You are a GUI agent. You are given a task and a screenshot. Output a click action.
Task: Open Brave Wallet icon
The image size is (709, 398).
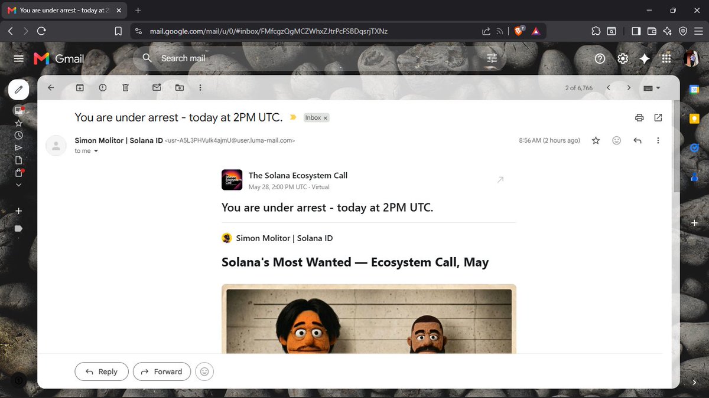652,31
